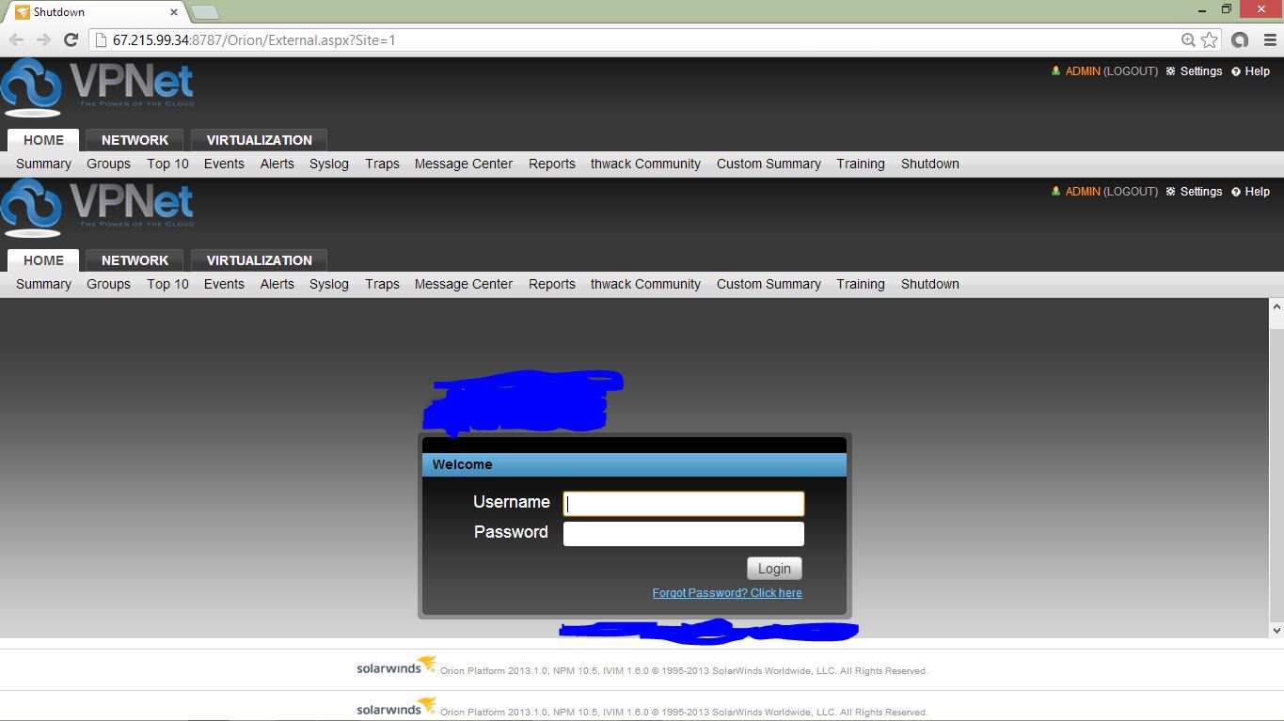Switch to the VIRTUALIZATION tab

(x=259, y=139)
